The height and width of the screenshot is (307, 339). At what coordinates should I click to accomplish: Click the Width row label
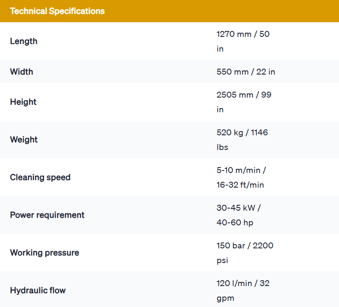(21, 72)
